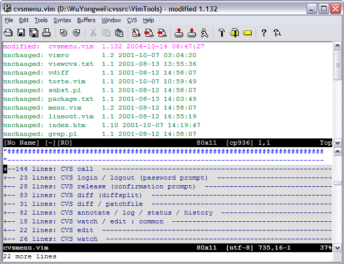Click the Run Vim script icon
Viewport: 344px width, 264px height.
[205, 33]
